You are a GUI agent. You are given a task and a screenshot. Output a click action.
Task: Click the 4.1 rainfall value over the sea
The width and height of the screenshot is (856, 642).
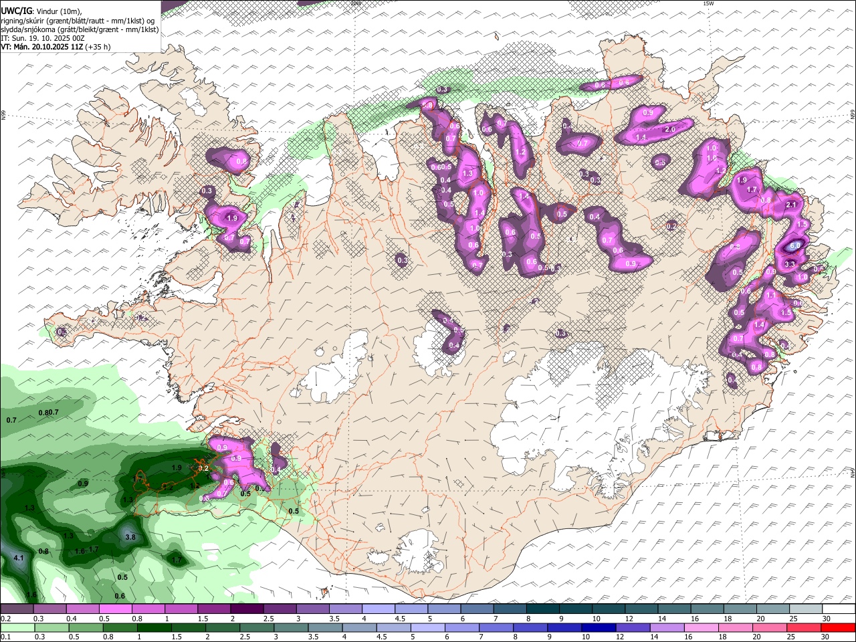click(x=19, y=558)
